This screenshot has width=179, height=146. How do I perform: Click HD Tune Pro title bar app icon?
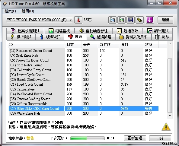pos(5,4)
